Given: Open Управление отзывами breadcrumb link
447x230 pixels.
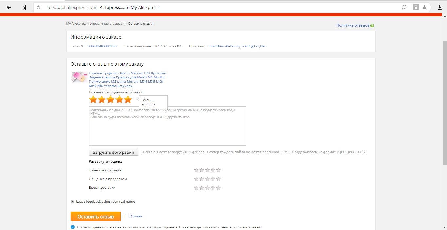Looking at the screenshot, I should (107, 24).
